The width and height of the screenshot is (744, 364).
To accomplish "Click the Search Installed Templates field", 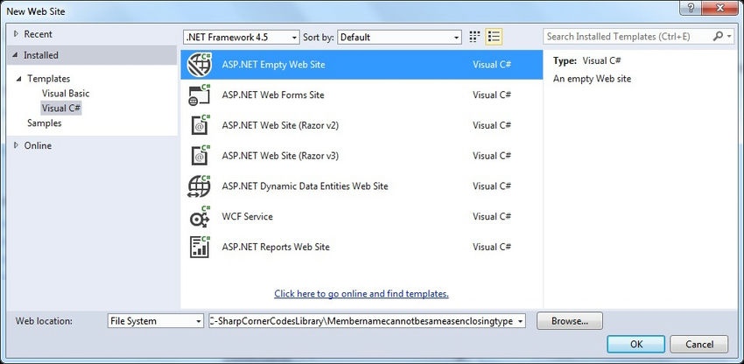I will [628, 37].
